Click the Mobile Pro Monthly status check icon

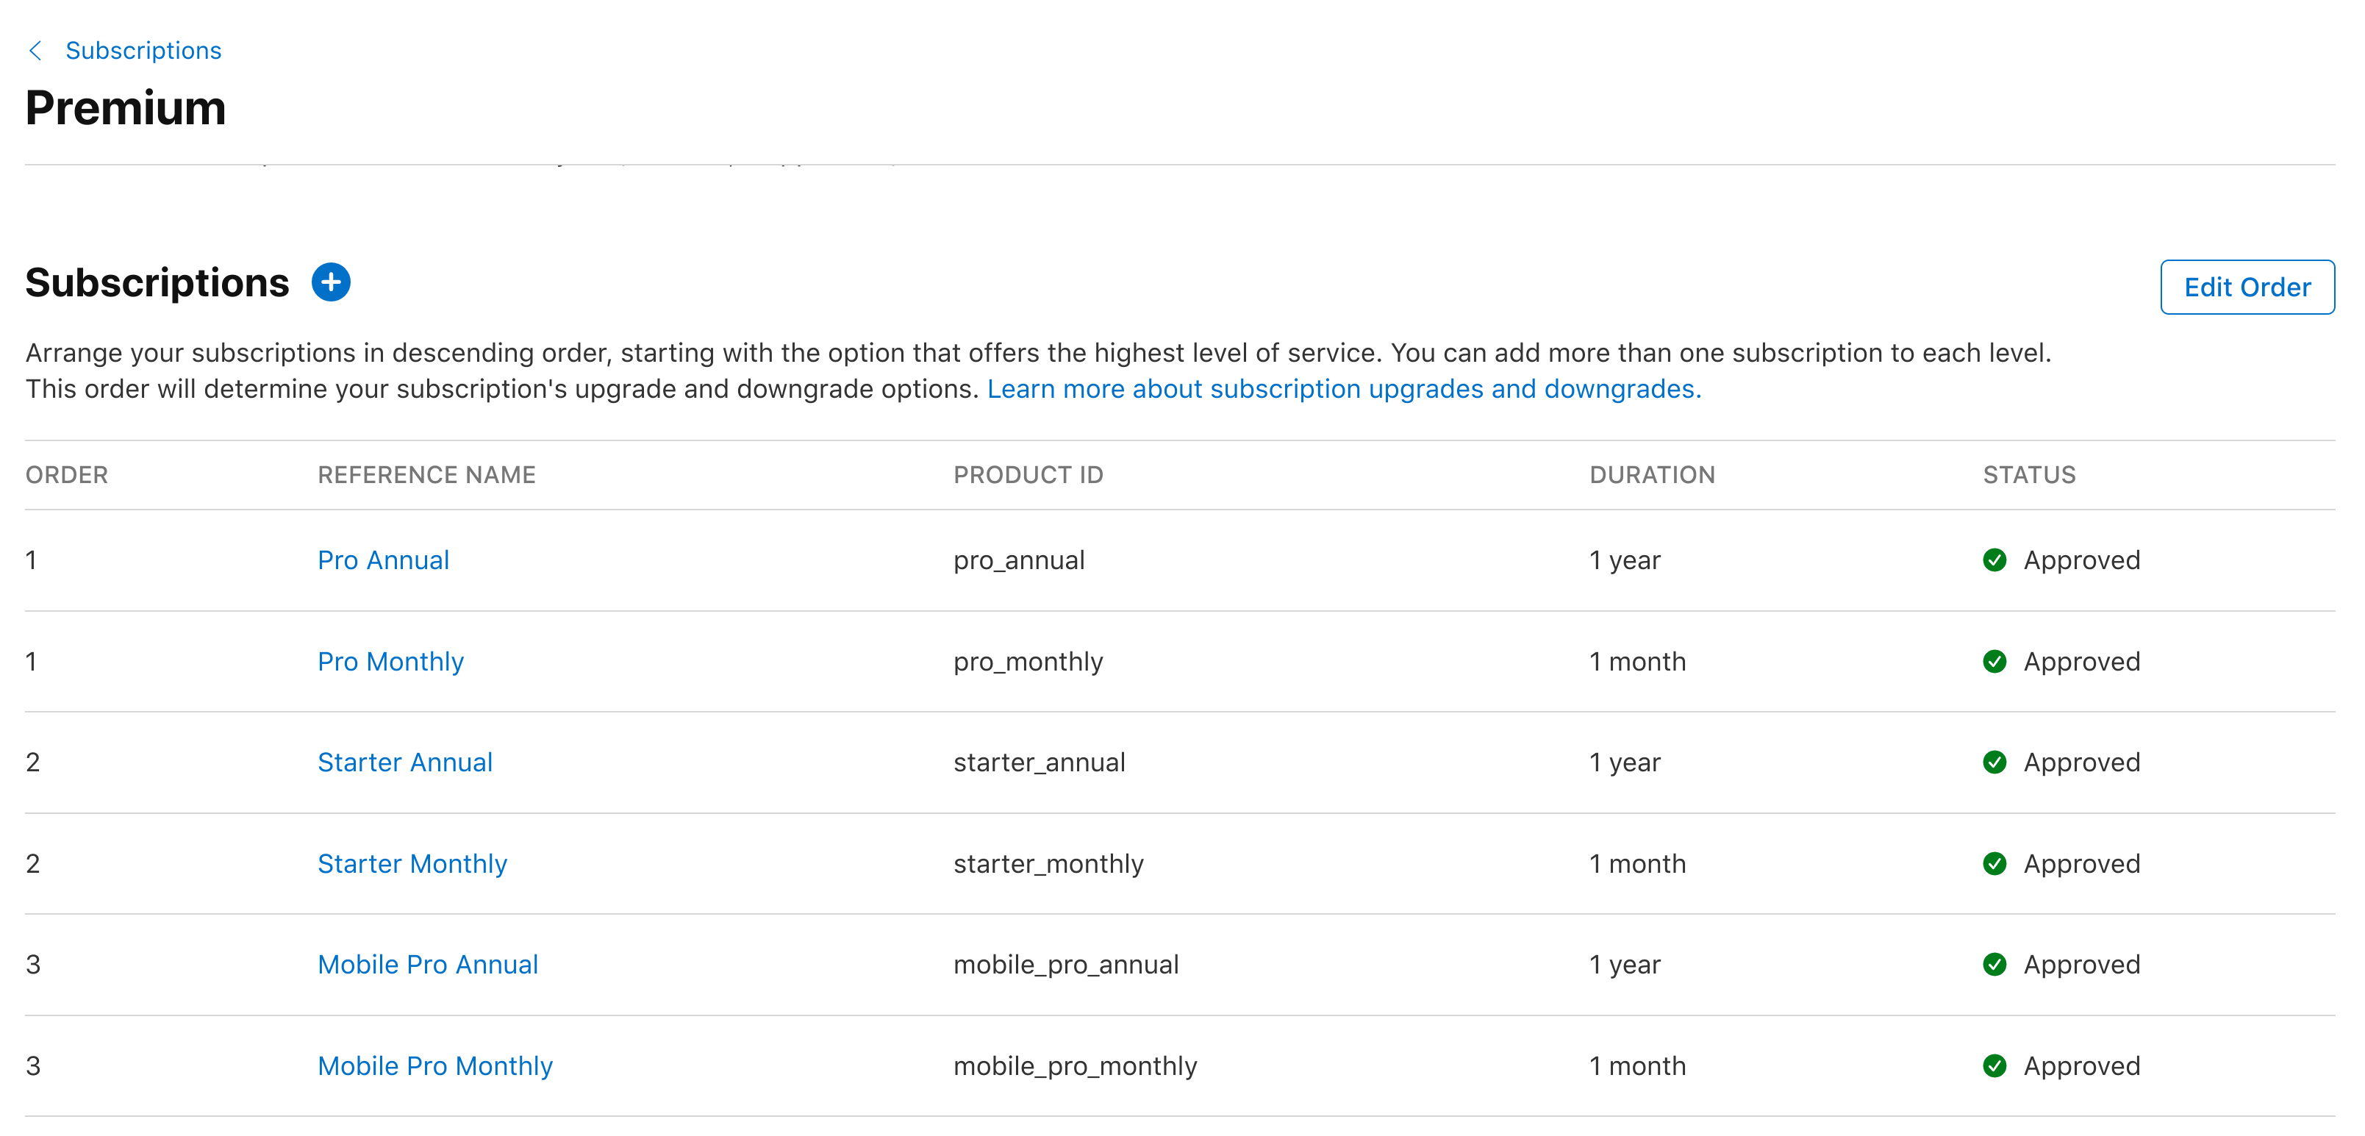point(1994,1065)
